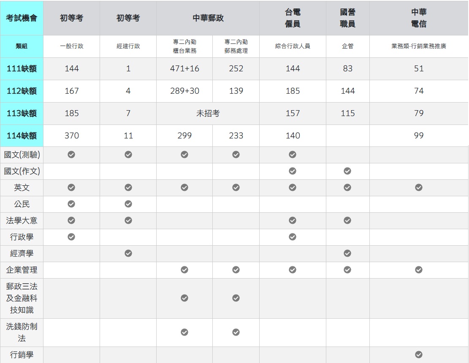Click the 一般行政 category cell

click(x=71, y=46)
